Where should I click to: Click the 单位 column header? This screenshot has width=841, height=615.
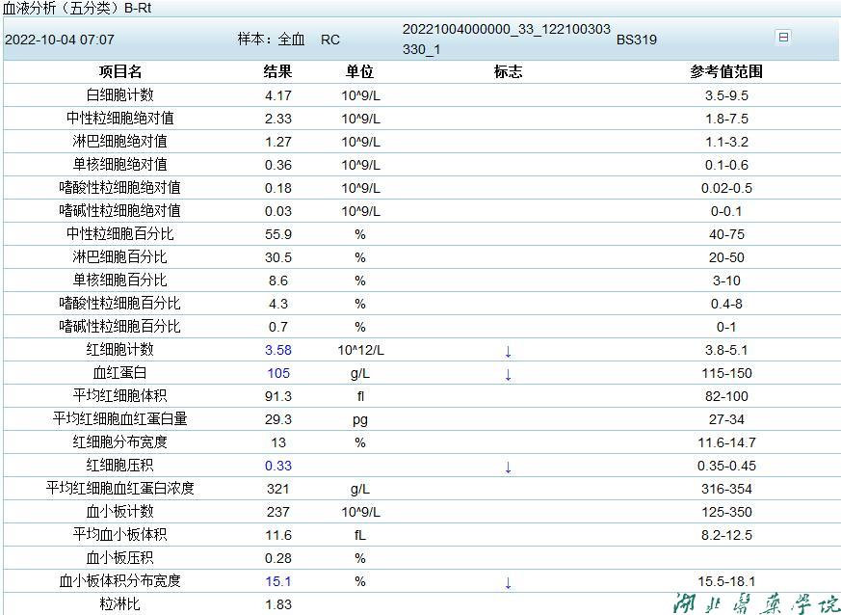pyautogui.click(x=359, y=71)
